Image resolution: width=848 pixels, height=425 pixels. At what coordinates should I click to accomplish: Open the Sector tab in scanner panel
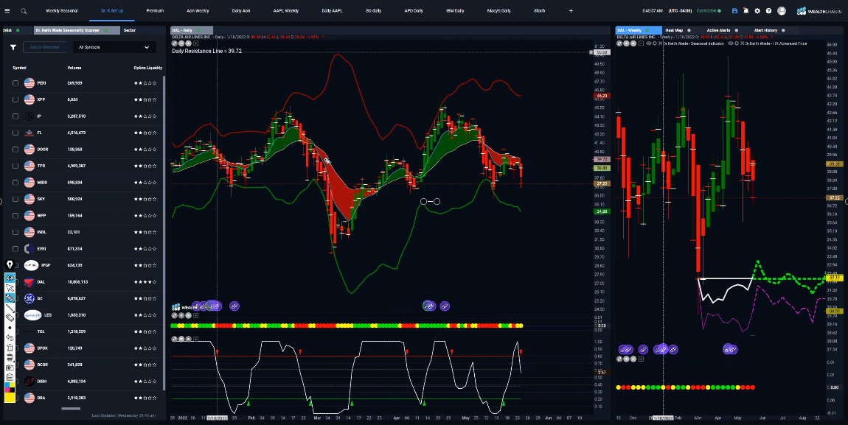[x=130, y=30]
